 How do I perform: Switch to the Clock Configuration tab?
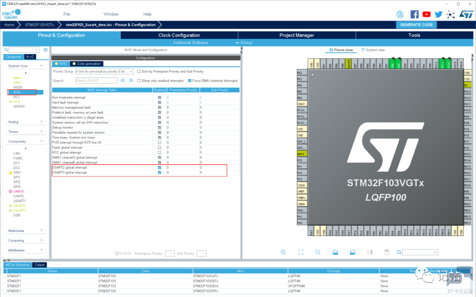pyautogui.click(x=179, y=35)
